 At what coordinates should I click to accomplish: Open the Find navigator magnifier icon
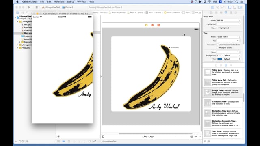tap(27, 13)
